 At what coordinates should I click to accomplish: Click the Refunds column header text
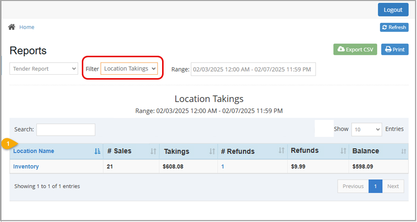coord(305,150)
